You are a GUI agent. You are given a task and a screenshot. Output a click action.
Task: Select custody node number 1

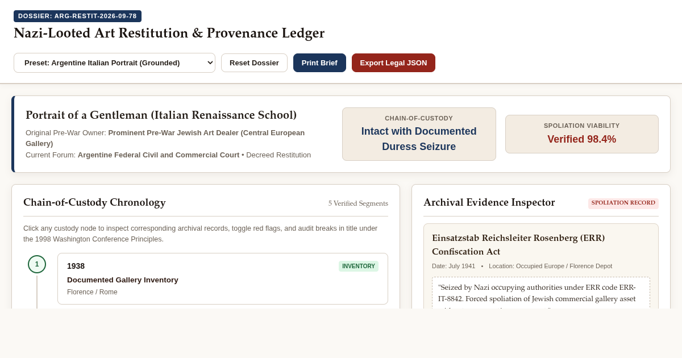tap(37, 264)
